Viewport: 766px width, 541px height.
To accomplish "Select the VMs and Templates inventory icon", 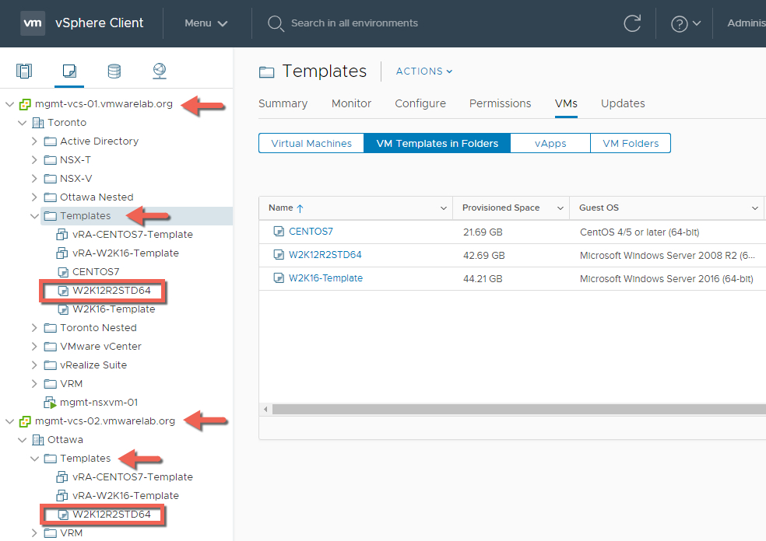I will coord(69,72).
